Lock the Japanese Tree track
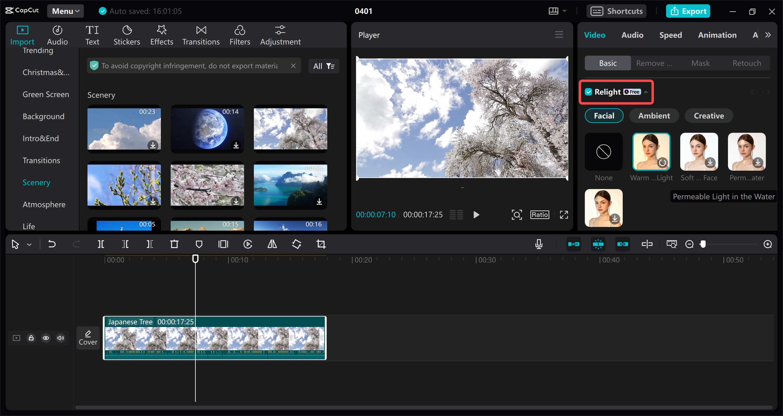Viewport: 783px width, 416px height. 31,338
